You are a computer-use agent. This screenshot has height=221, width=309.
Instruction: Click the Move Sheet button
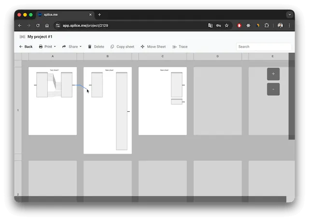[x=154, y=47]
